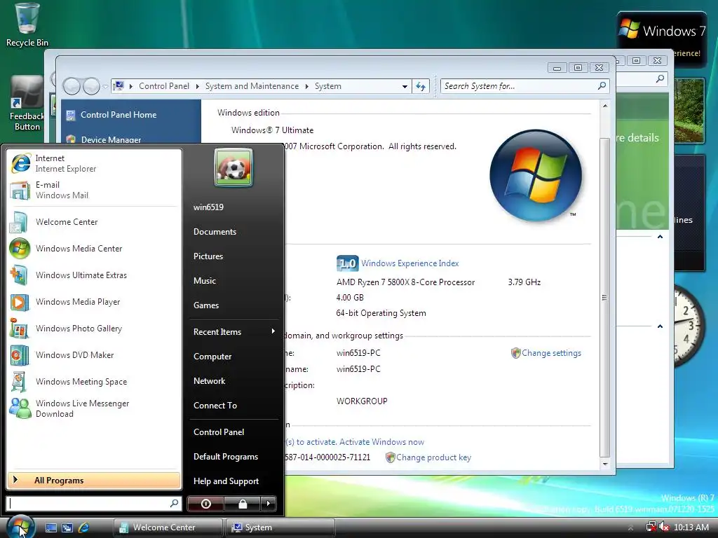Open Recycle Bin on the desktop

coord(27,25)
